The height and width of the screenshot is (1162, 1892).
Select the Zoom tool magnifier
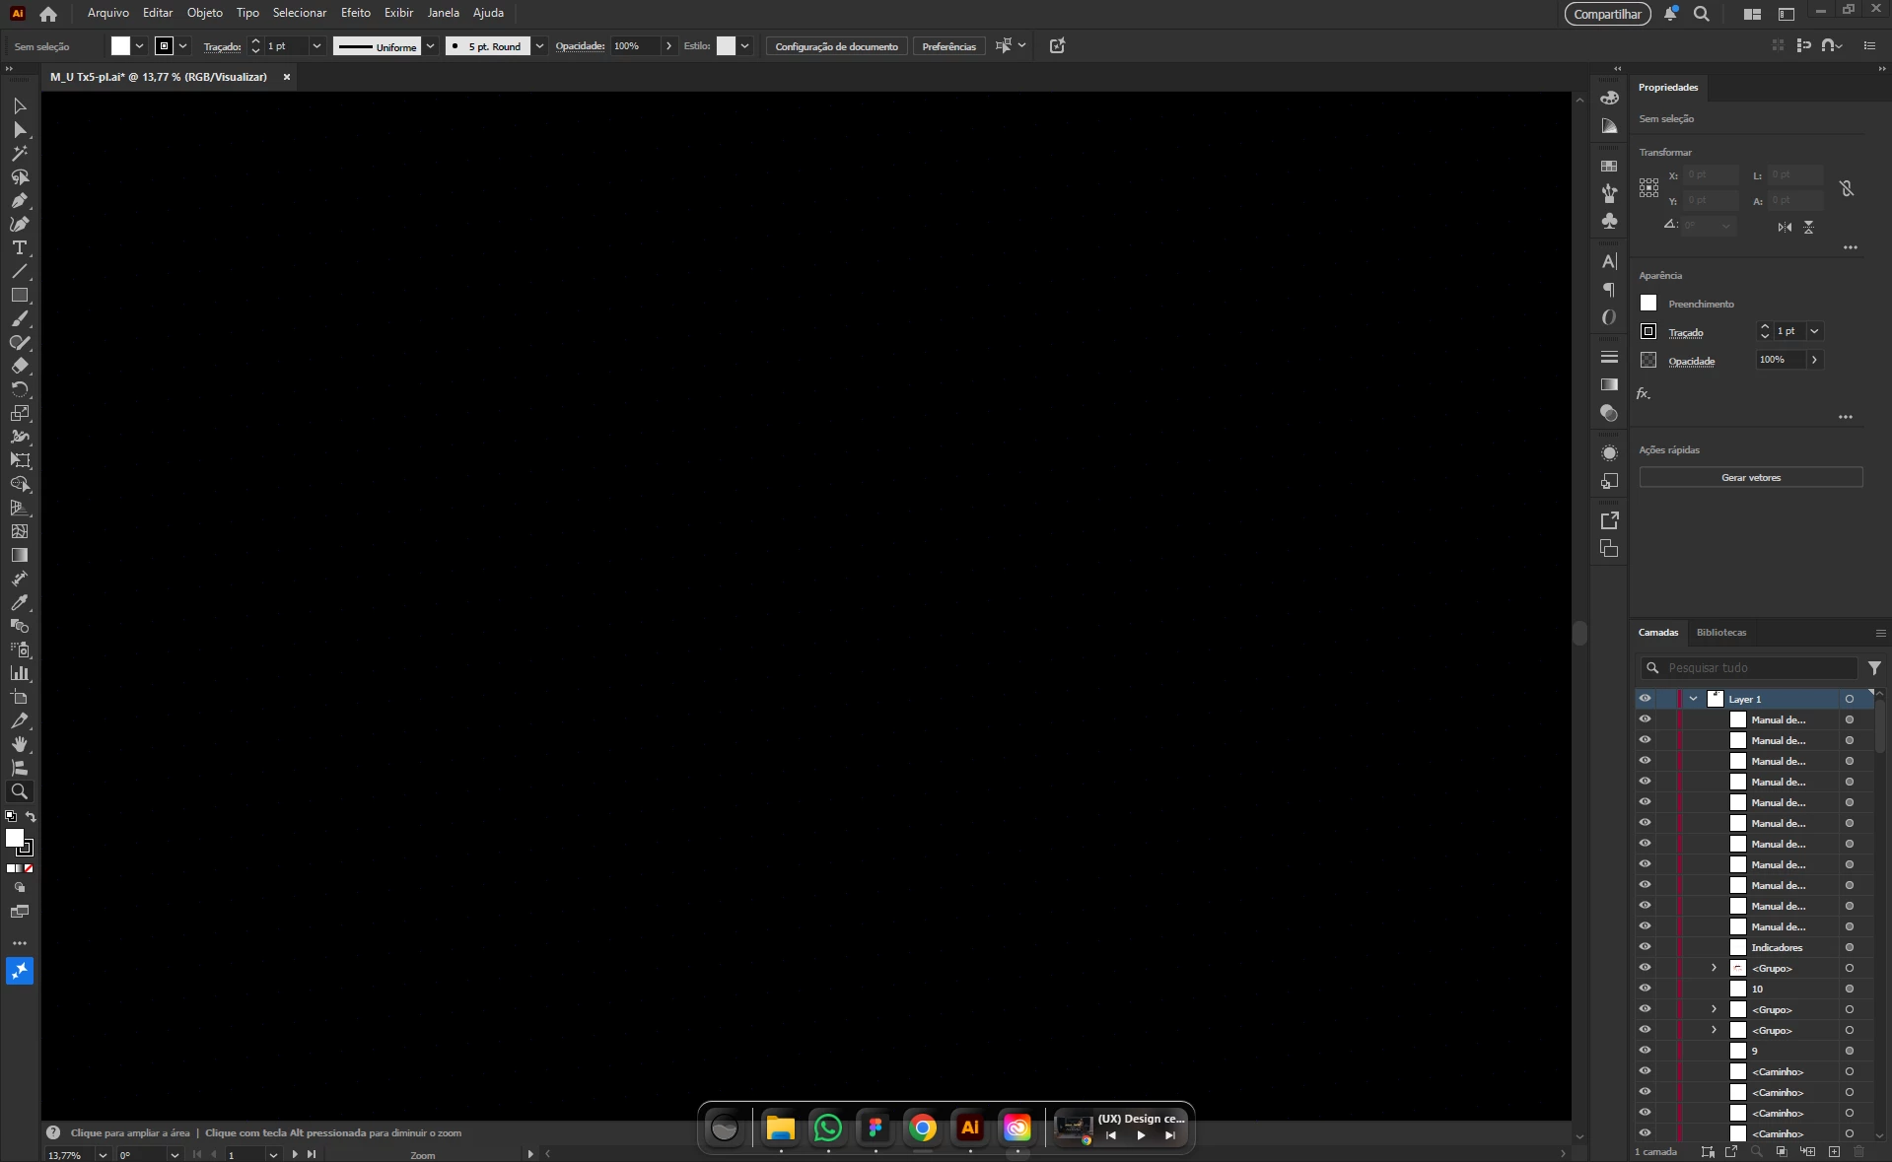tap(20, 791)
